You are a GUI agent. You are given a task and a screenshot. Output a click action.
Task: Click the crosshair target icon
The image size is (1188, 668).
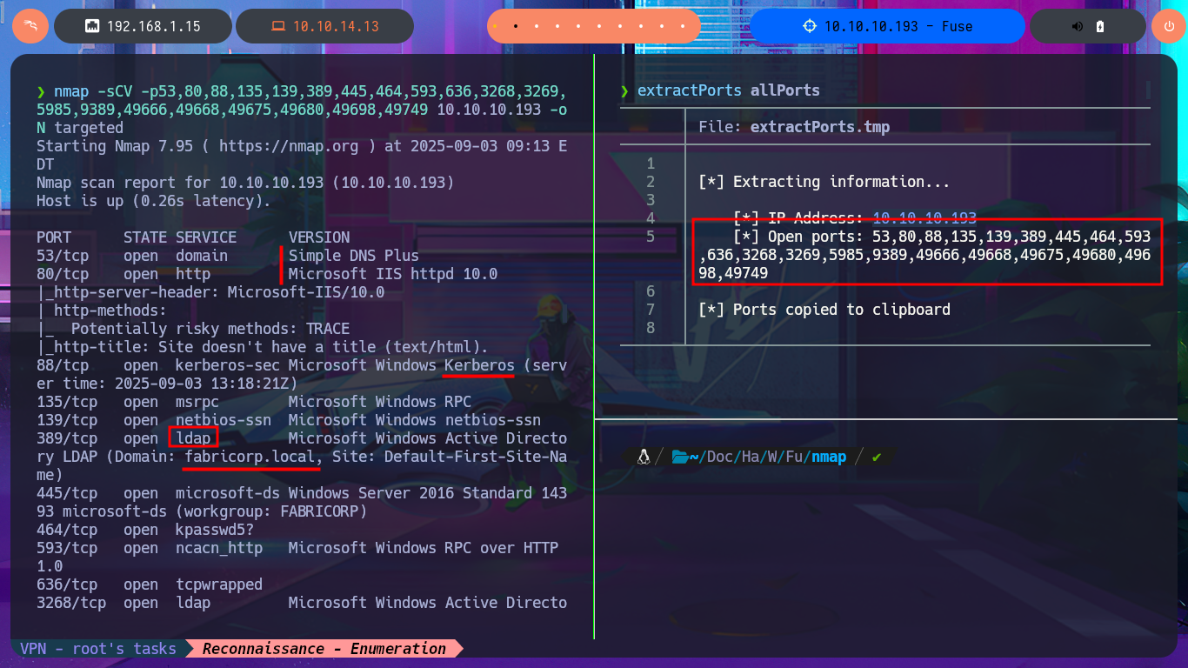809,26
